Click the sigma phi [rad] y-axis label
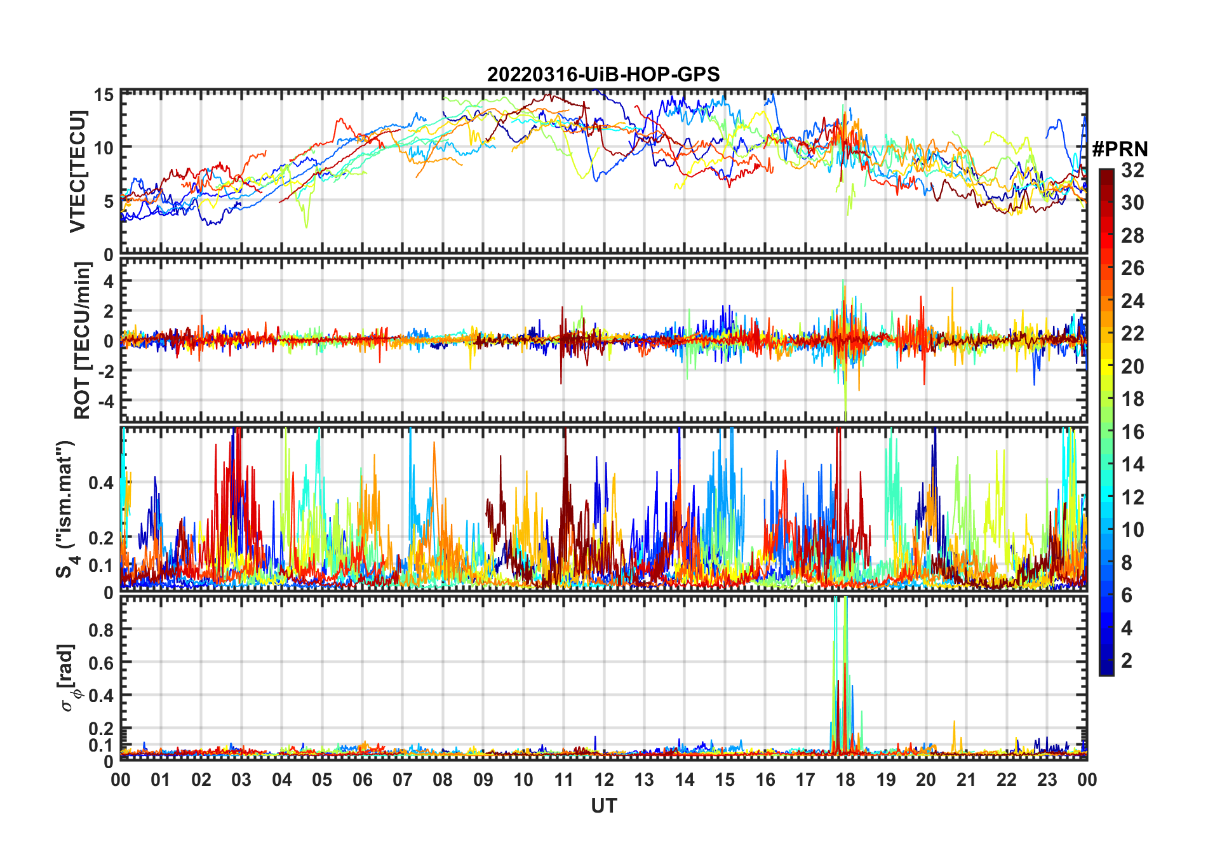The width and height of the screenshot is (1208, 845). [69, 677]
